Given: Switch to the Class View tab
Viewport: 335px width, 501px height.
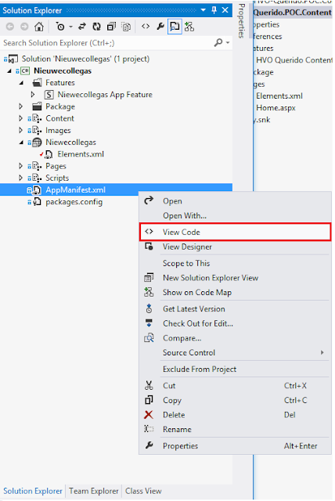Looking at the screenshot, I should click(x=143, y=491).
